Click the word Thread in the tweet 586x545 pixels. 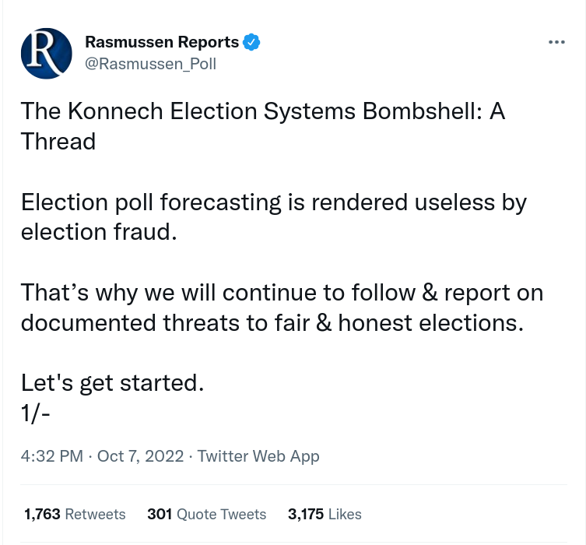[x=58, y=141]
